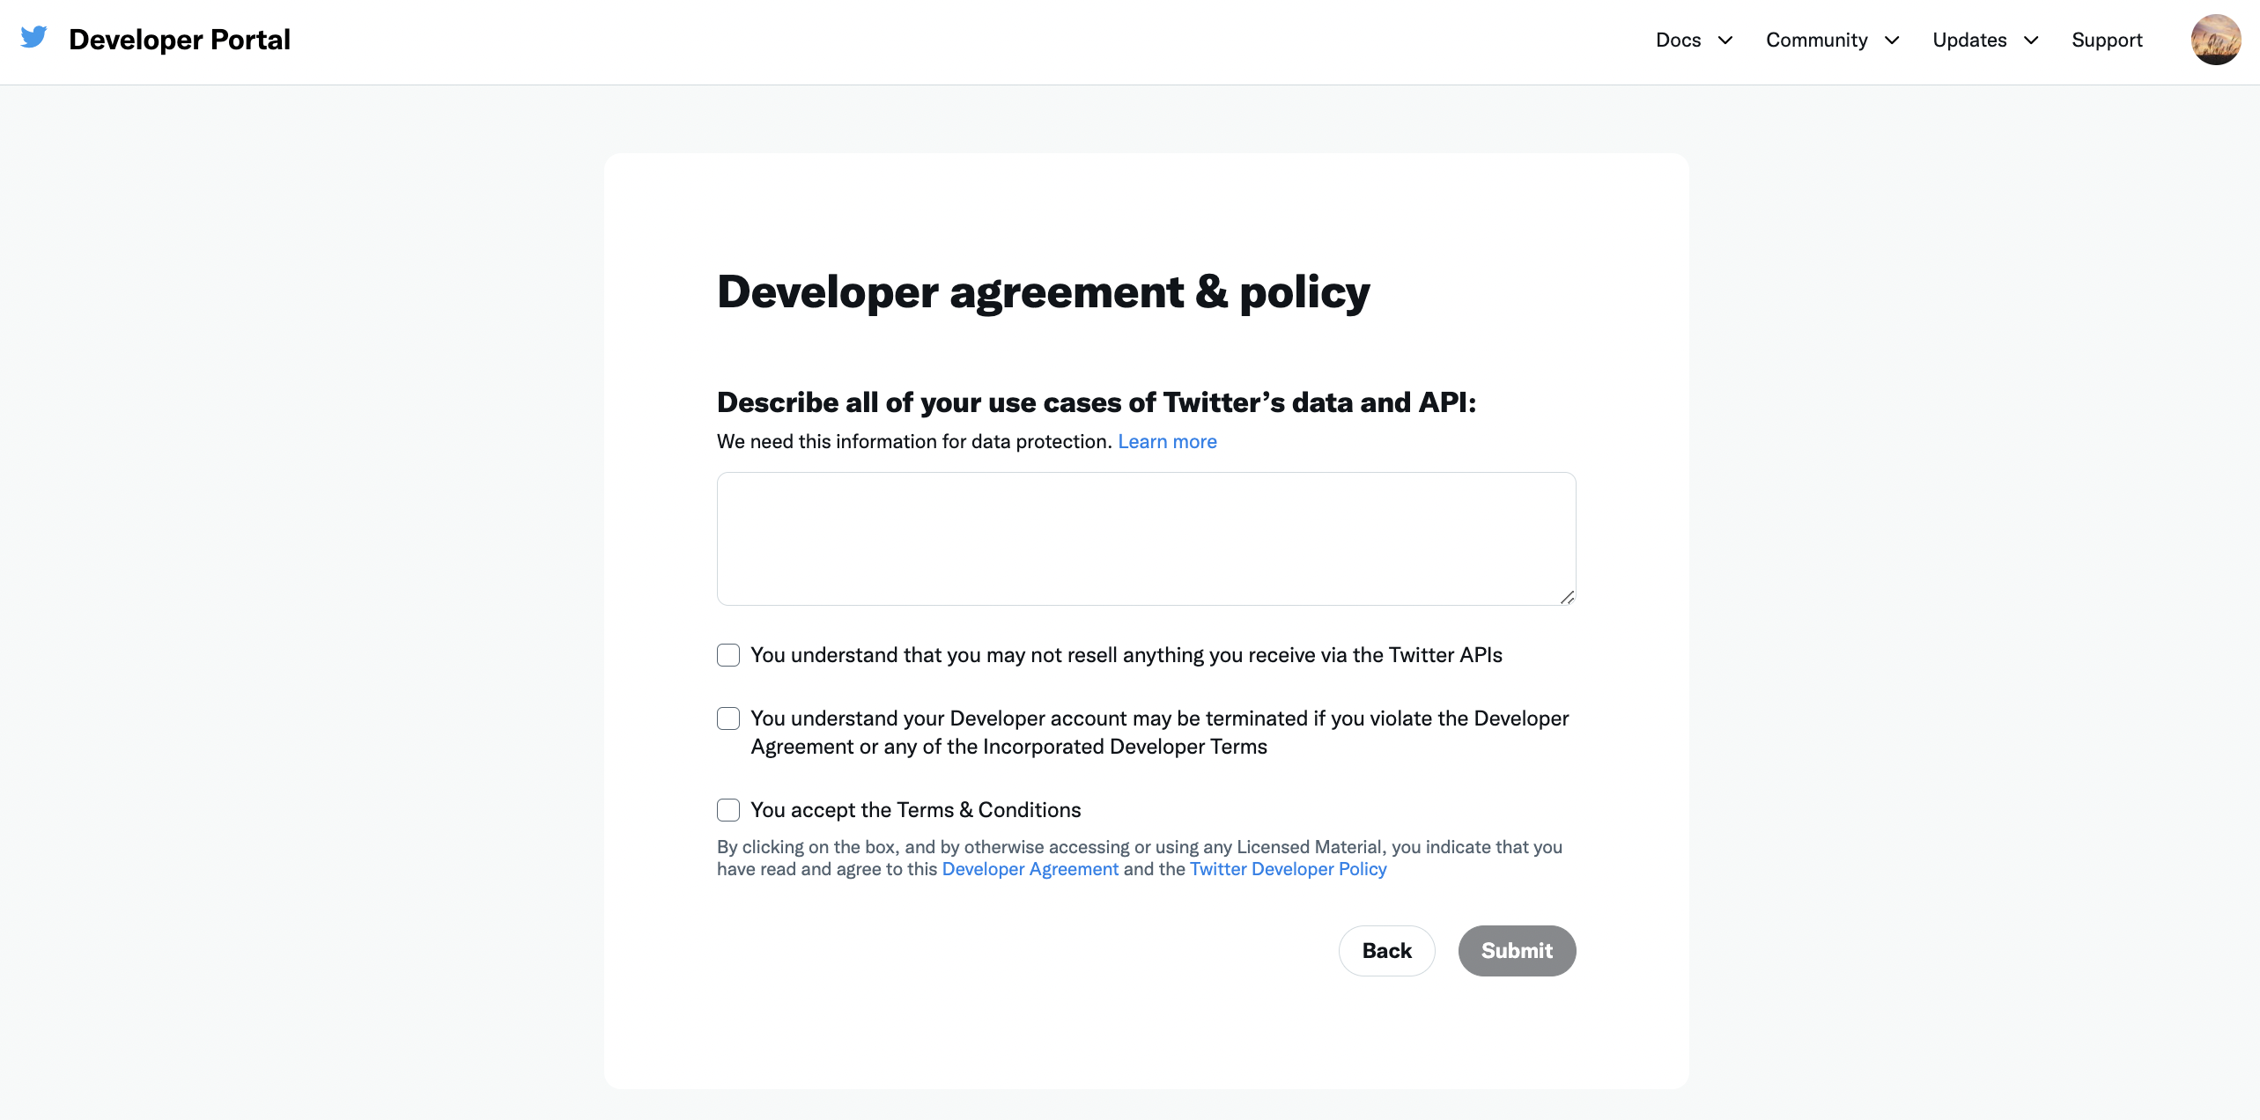Click "Agreement or any of the Incorporated Developer Terms" text

click(1008, 747)
